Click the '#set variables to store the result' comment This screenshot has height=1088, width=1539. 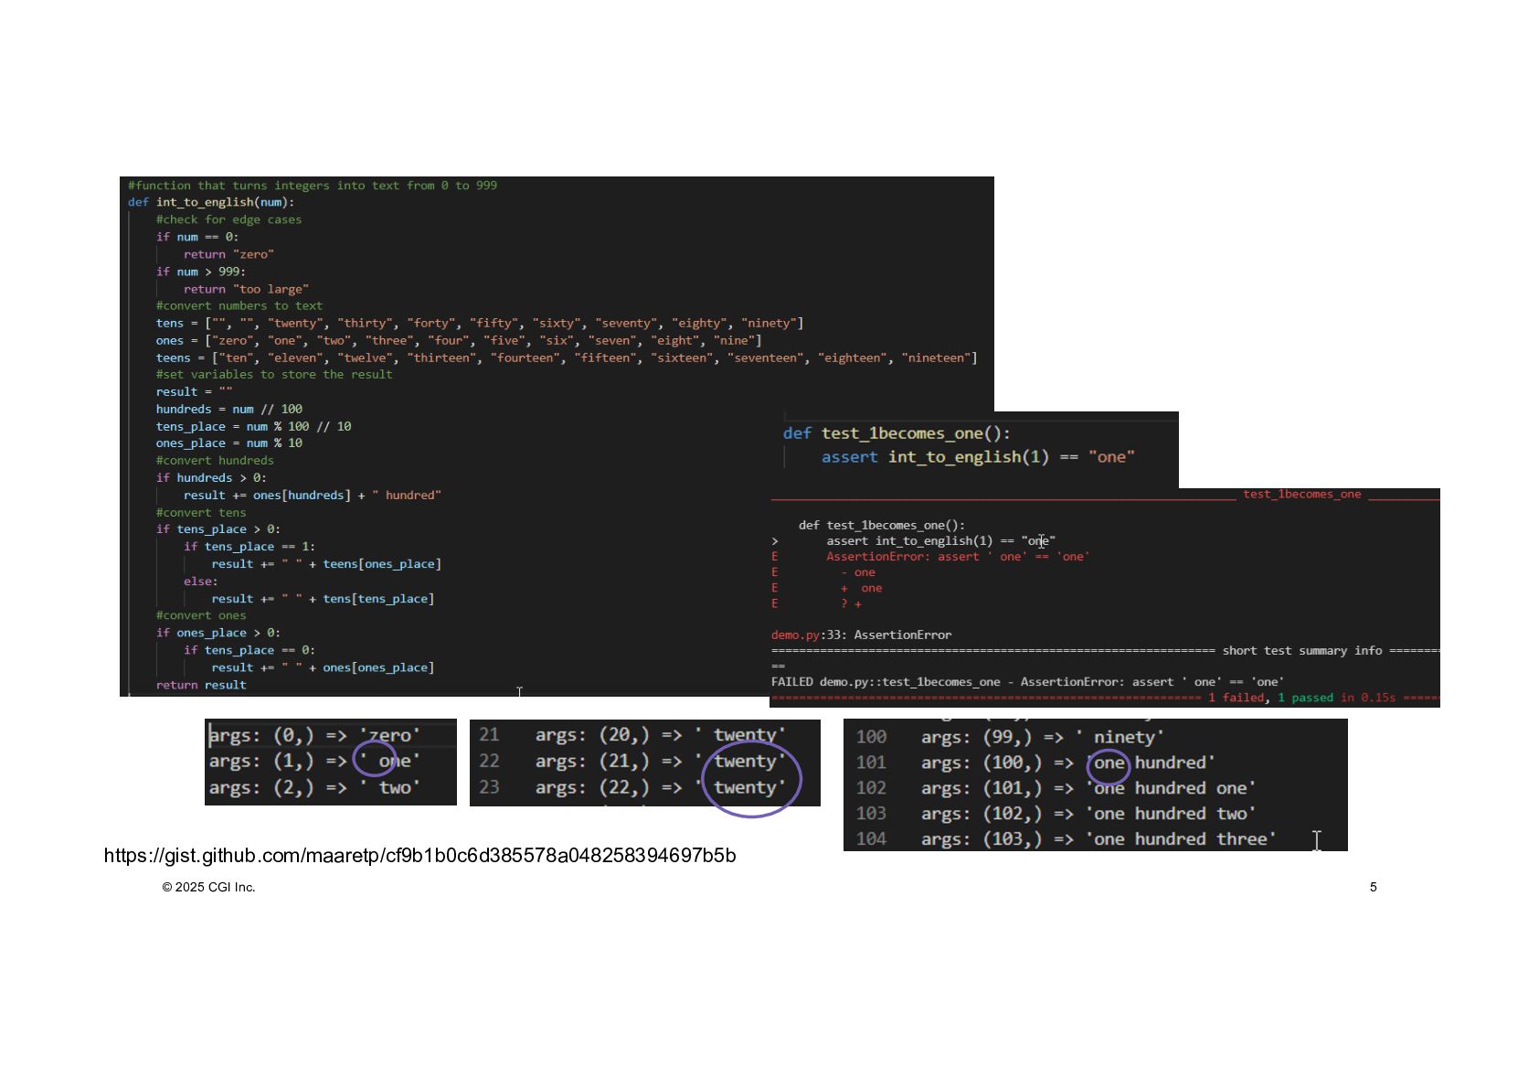[x=274, y=375]
